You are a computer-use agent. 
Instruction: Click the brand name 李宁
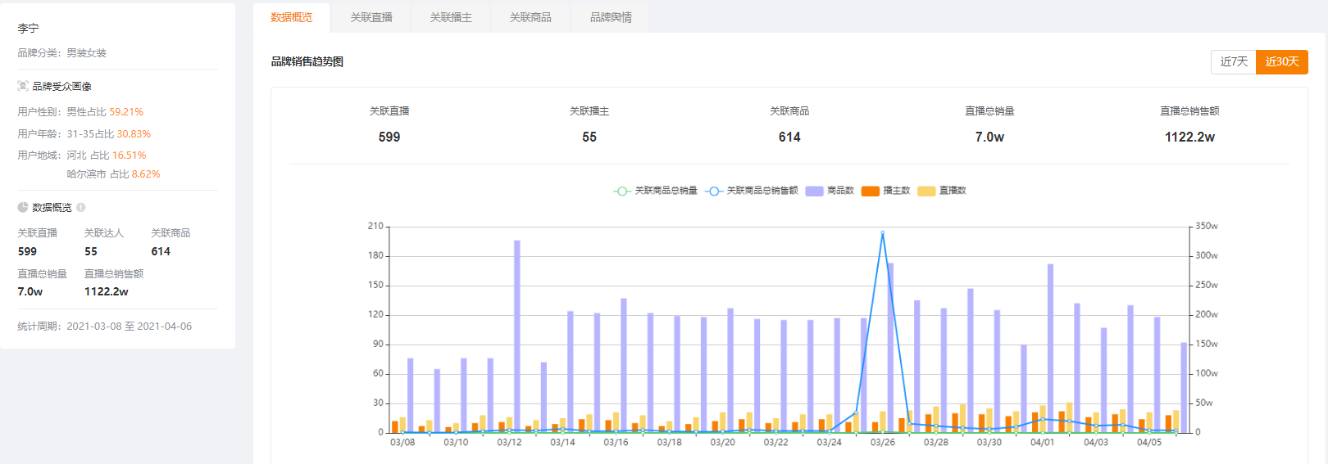[28, 28]
